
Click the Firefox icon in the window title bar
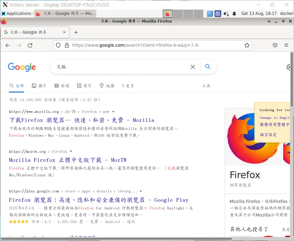pyautogui.click(x=4, y=21)
